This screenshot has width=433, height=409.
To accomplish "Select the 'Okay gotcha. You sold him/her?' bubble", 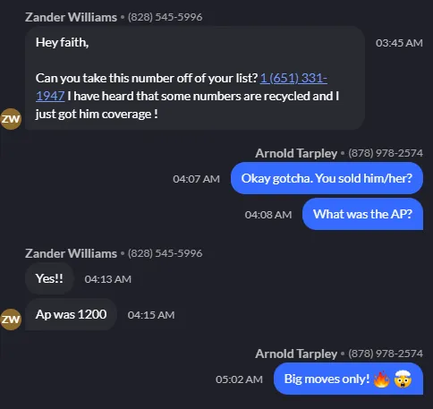I will pyautogui.click(x=327, y=178).
